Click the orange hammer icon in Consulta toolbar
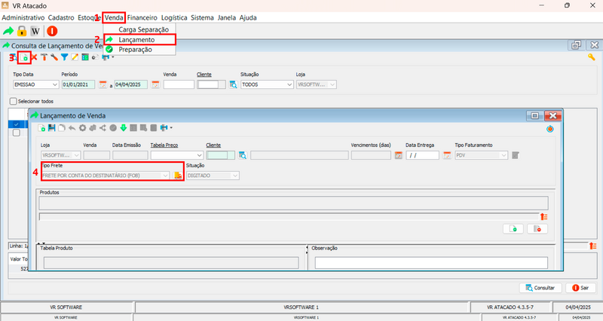Screen dimensions: 603x321 pos(44,57)
